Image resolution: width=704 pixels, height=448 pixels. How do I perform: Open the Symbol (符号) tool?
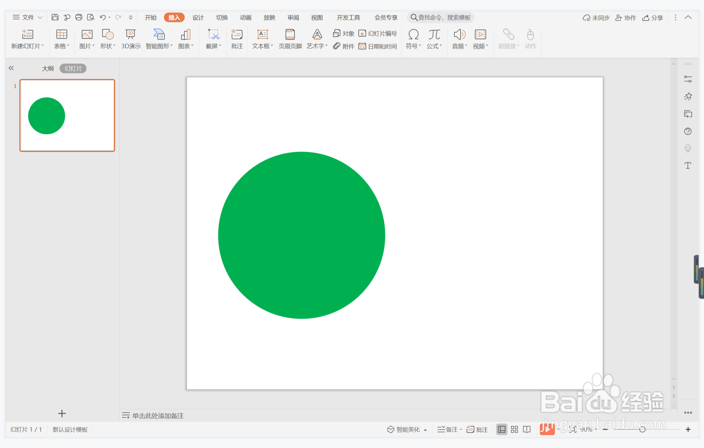(413, 39)
